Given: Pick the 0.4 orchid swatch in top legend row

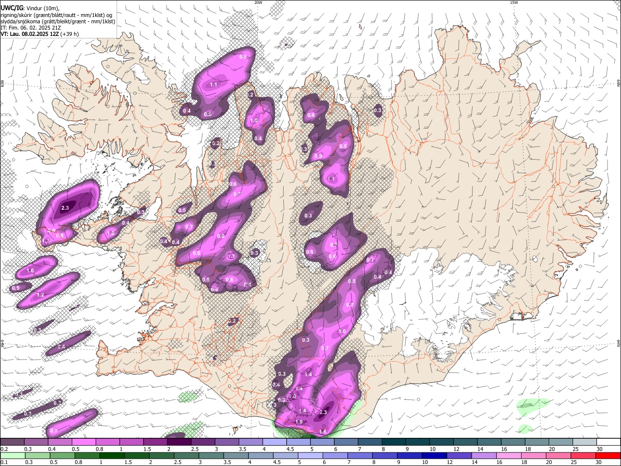Looking at the screenshot, I should coord(60,442).
